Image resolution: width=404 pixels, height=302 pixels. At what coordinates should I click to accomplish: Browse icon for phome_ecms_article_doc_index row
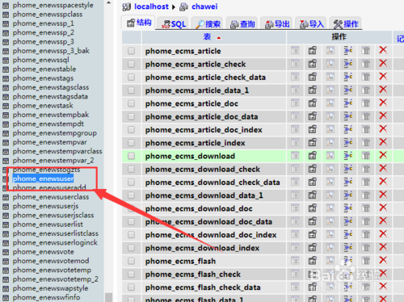tap(295, 129)
